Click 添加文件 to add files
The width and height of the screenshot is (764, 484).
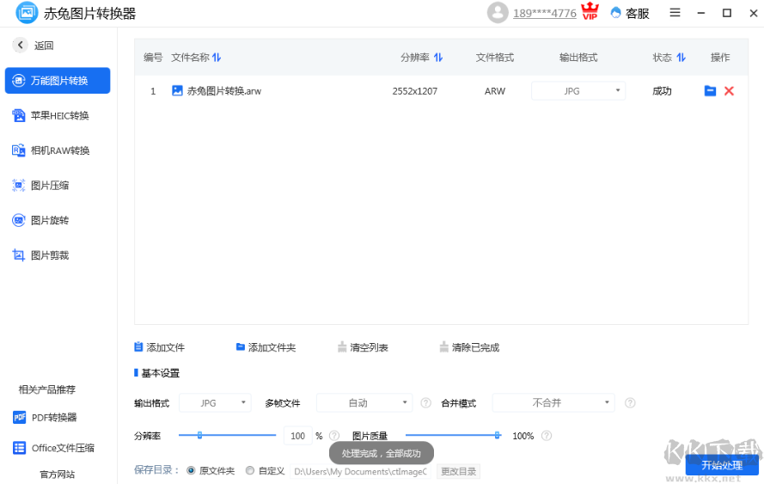pyautogui.click(x=159, y=348)
